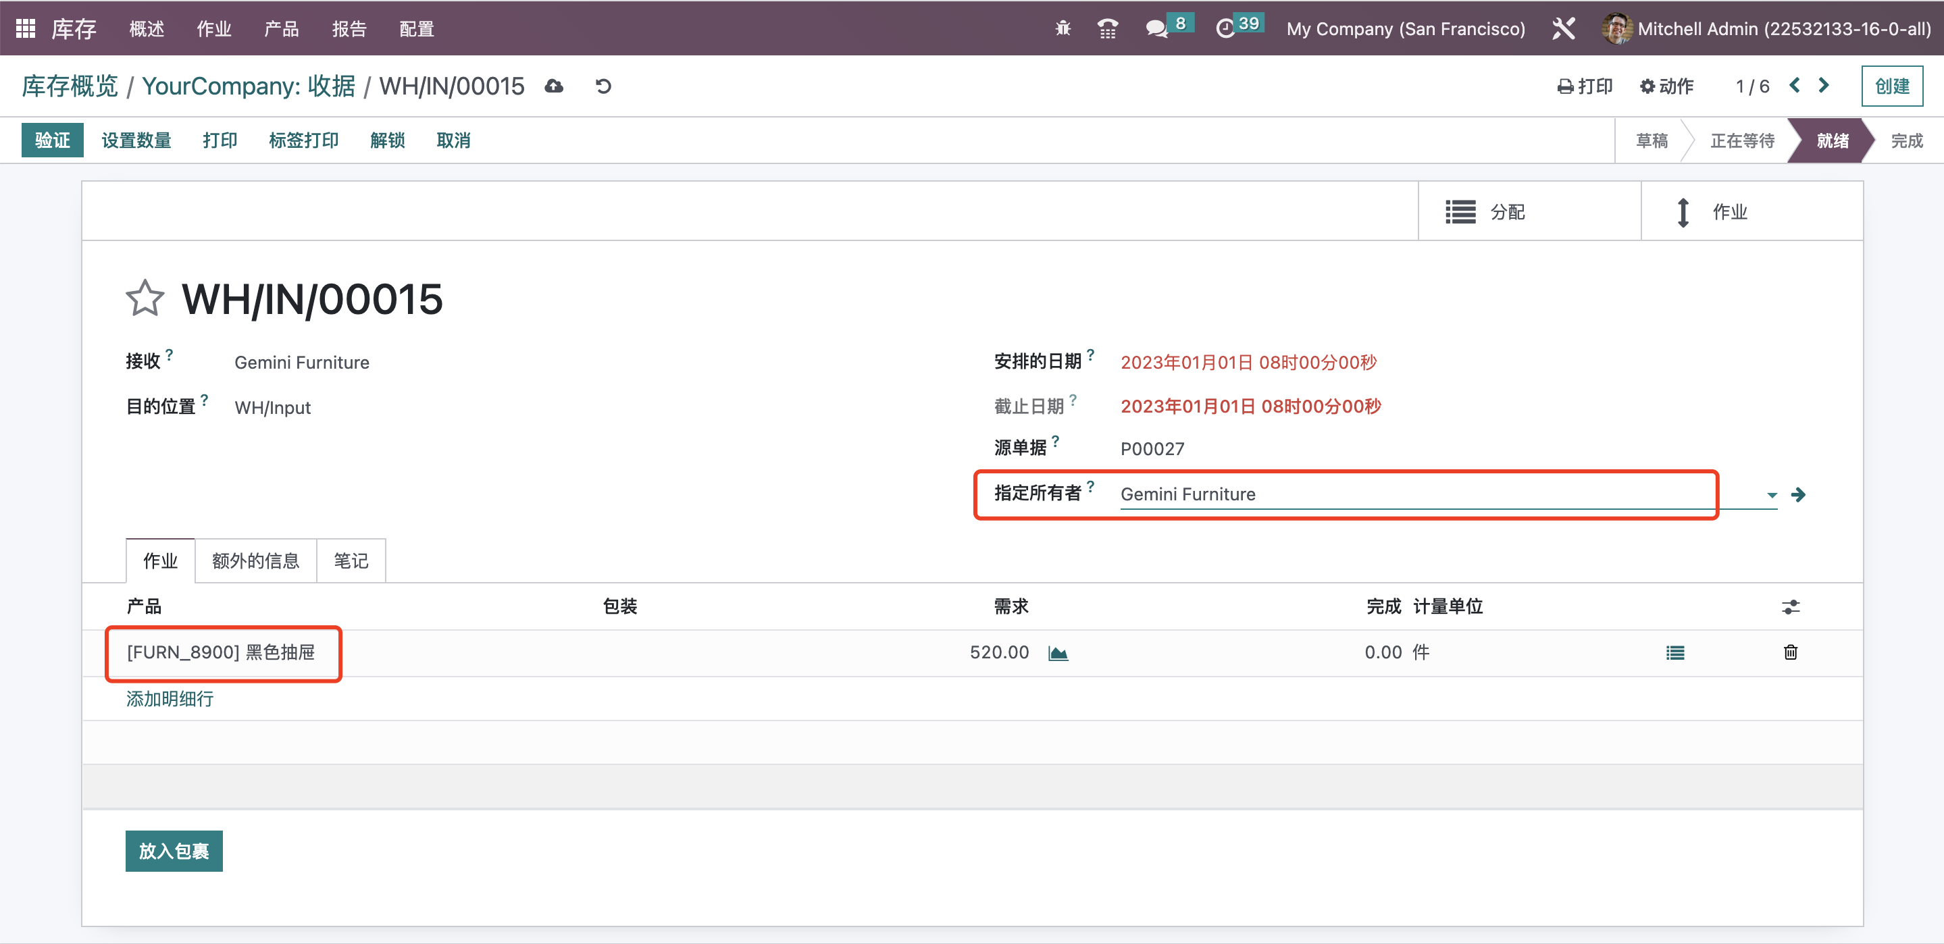The width and height of the screenshot is (1944, 944).
Task: Click the 标签打印 button
Action: click(303, 140)
